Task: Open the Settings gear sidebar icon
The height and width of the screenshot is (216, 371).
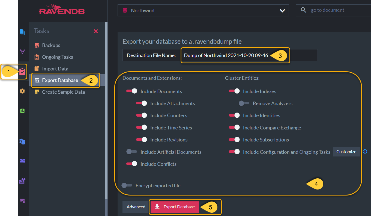Action: [x=22, y=91]
